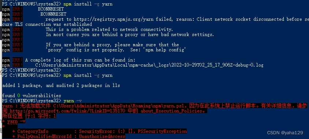
Task: Click the first ECONNRESET error code
Action: click(x=51, y=9)
